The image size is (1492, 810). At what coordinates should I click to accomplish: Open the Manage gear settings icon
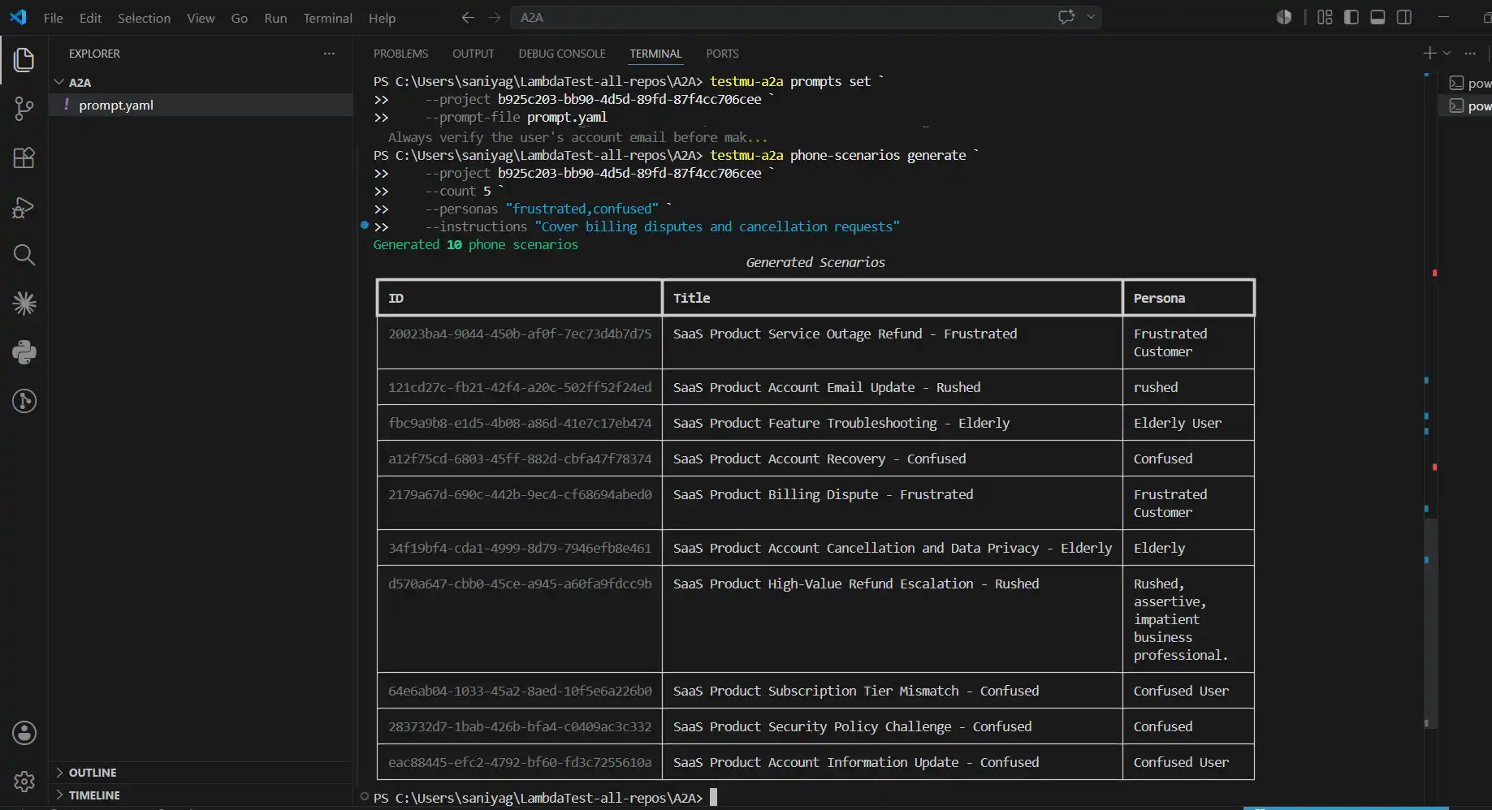[24, 782]
